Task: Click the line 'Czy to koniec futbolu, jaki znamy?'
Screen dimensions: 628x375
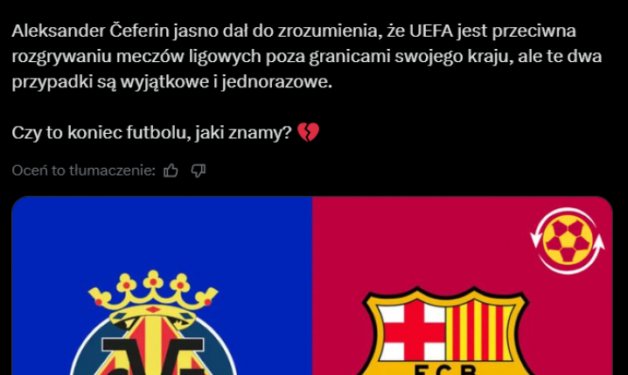Action: point(151,133)
